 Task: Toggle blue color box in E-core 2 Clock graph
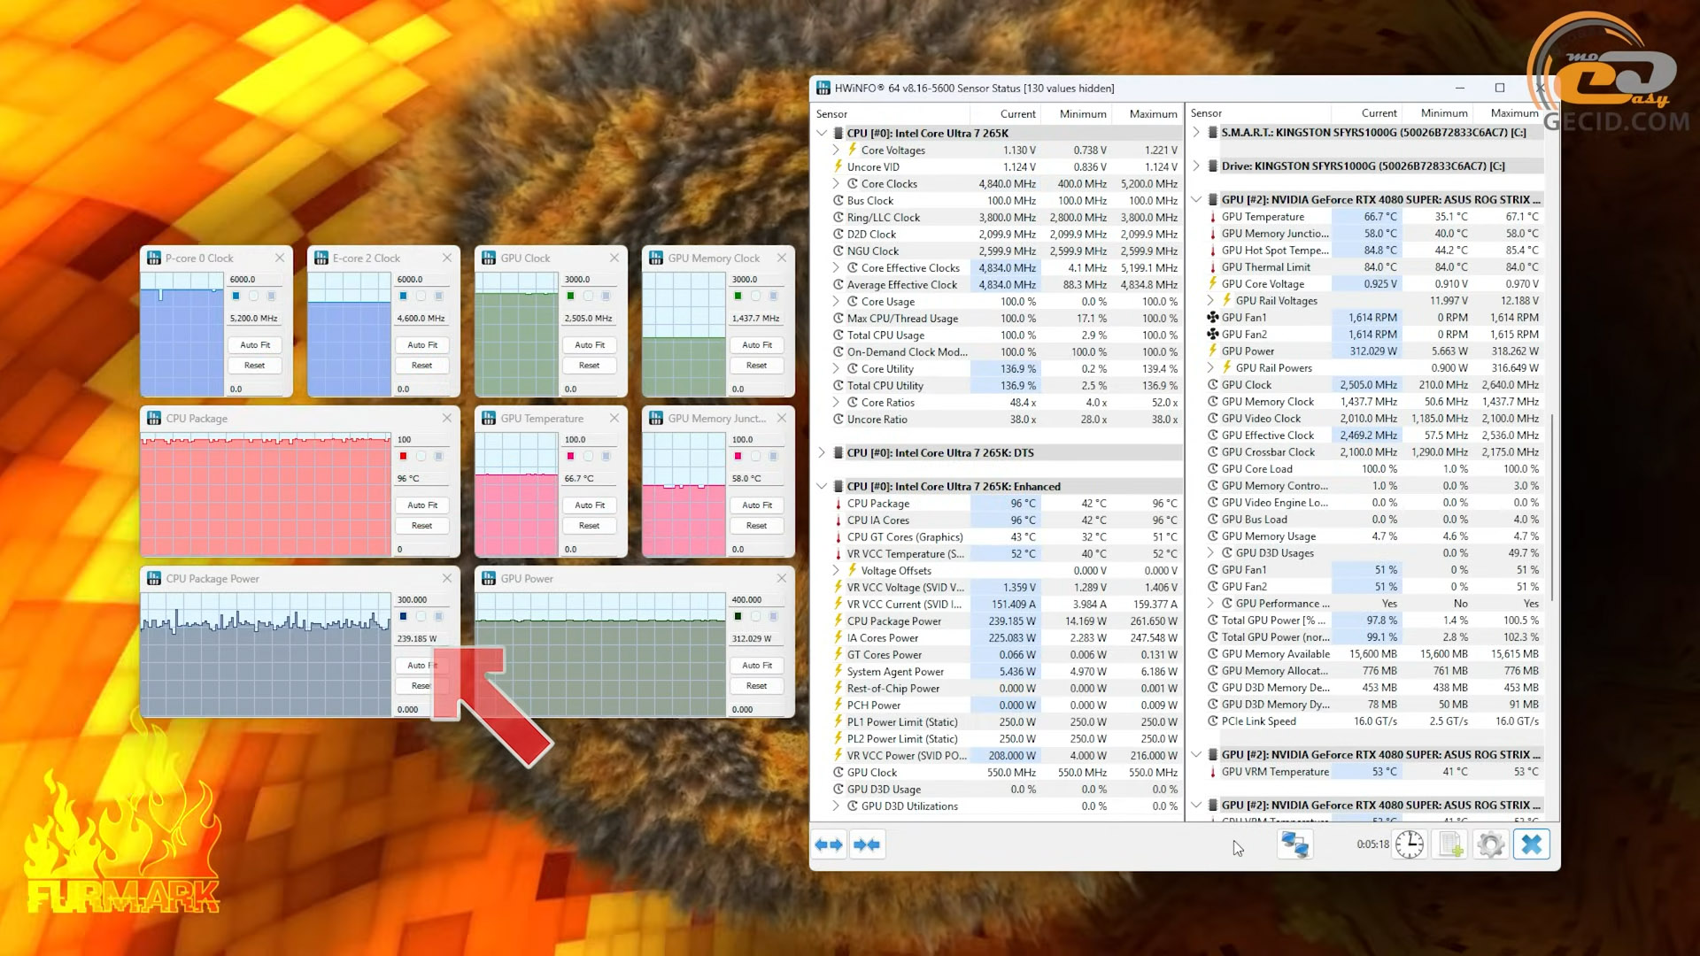[x=404, y=296]
